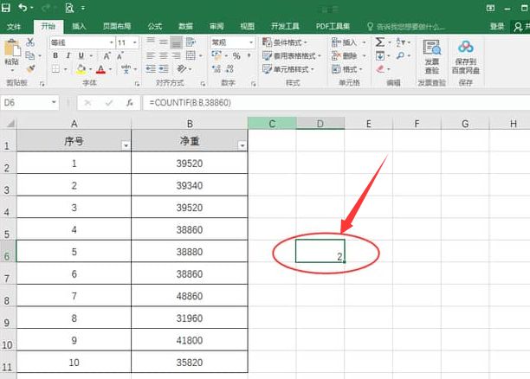530x379 pixels.
Task: Click the AutoSum sigma icon
Action: click(380, 42)
